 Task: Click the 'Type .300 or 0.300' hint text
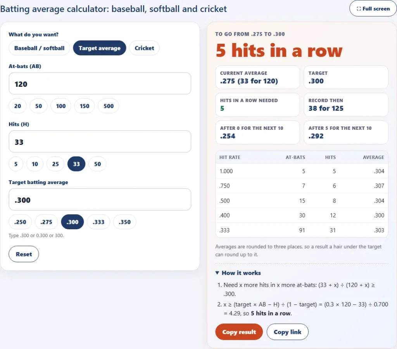click(x=36, y=236)
